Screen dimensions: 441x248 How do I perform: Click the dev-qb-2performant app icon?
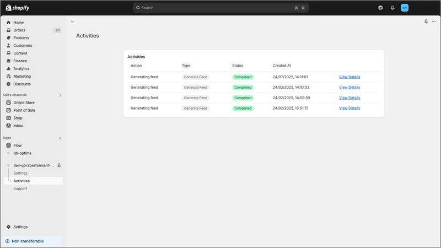[x=8, y=165]
